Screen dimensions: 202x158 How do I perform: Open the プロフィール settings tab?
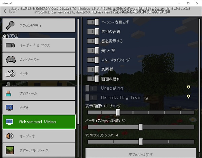click(x=39, y=94)
